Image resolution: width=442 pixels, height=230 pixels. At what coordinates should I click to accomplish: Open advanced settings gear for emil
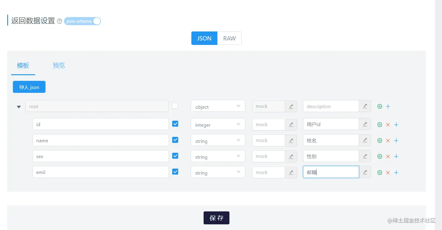point(380,172)
